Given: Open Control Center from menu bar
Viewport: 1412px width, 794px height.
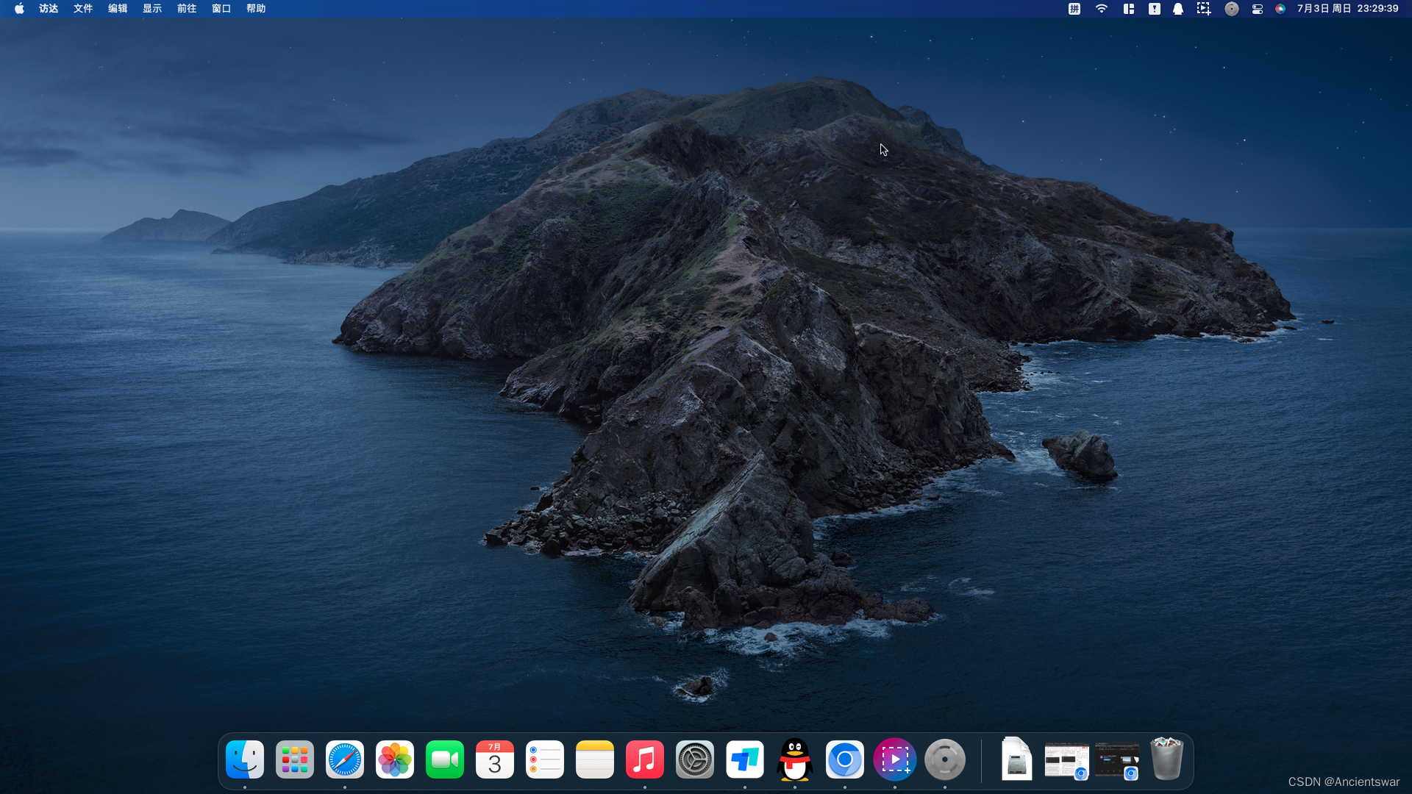Looking at the screenshot, I should [1258, 9].
